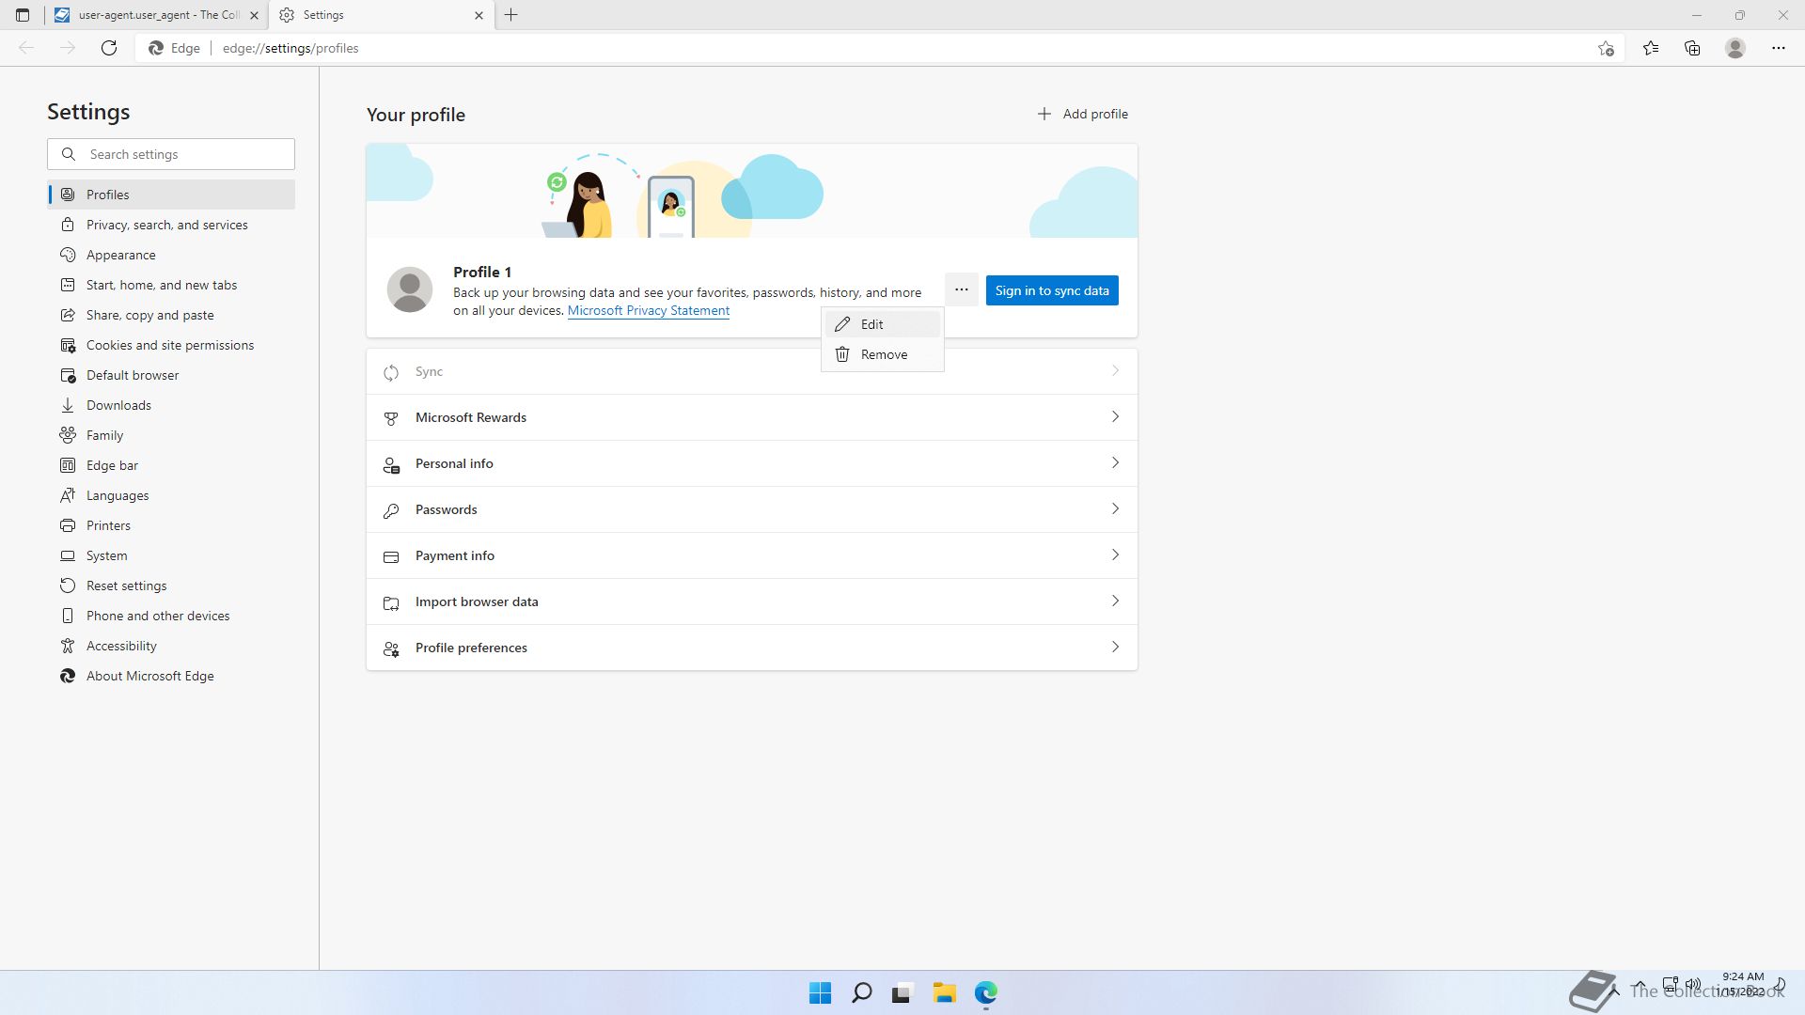Viewport: 1805px width, 1015px height.
Task: Open the Collections icon in toolbar
Action: (1692, 48)
